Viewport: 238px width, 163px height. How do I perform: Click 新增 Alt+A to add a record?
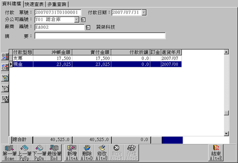tap(72, 152)
